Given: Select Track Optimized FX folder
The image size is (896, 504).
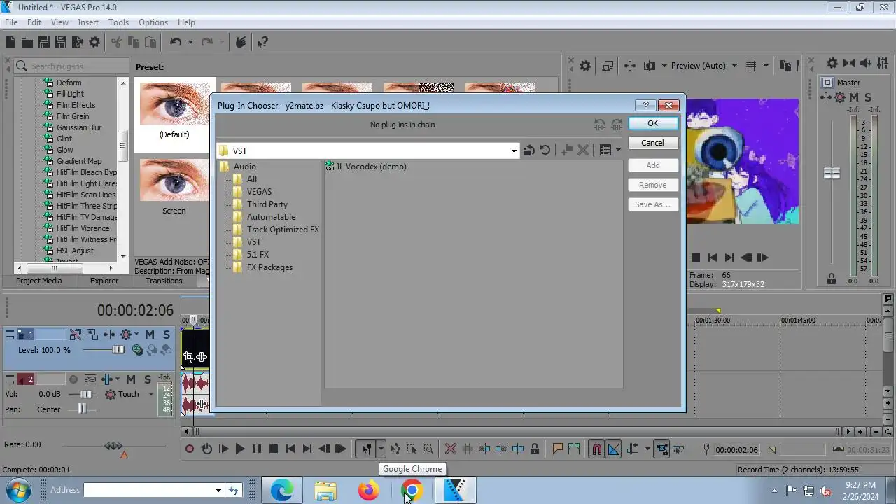Looking at the screenshot, I should [x=283, y=230].
